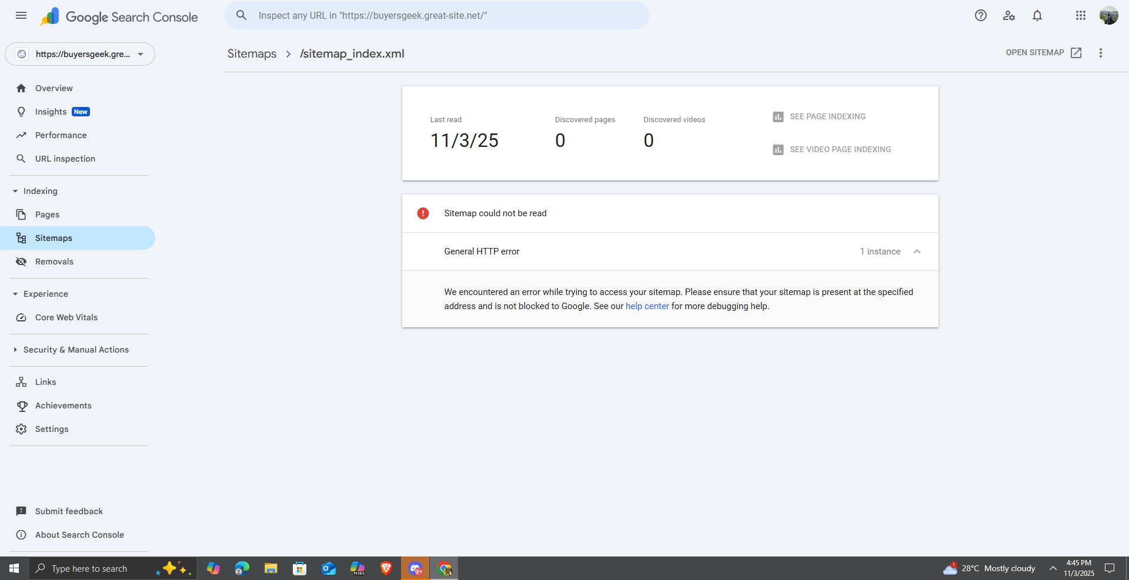The height and width of the screenshot is (580, 1129).
Task: Click the users and permissions icon
Action: pos(1009,16)
